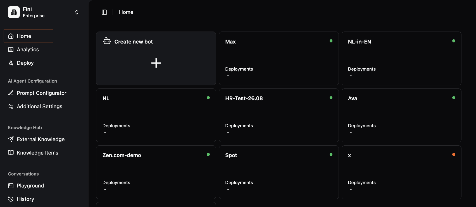Click the green status dot on NL-in-EN
476x207 pixels.
pyautogui.click(x=454, y=41)
